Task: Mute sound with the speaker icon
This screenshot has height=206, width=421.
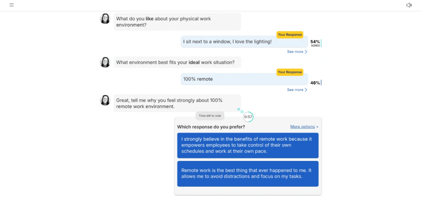Action: click(408, 5)
